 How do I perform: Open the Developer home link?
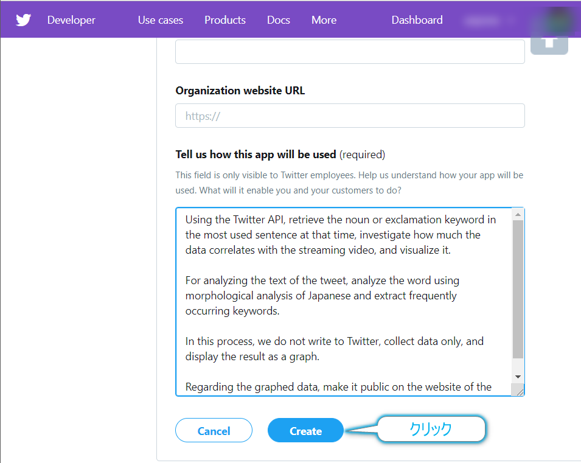(x=71, y=20)
